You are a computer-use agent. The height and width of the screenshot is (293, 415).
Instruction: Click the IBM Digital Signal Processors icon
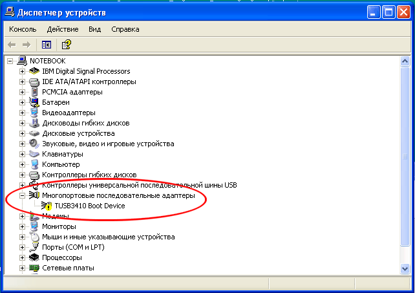click(34, 71)
